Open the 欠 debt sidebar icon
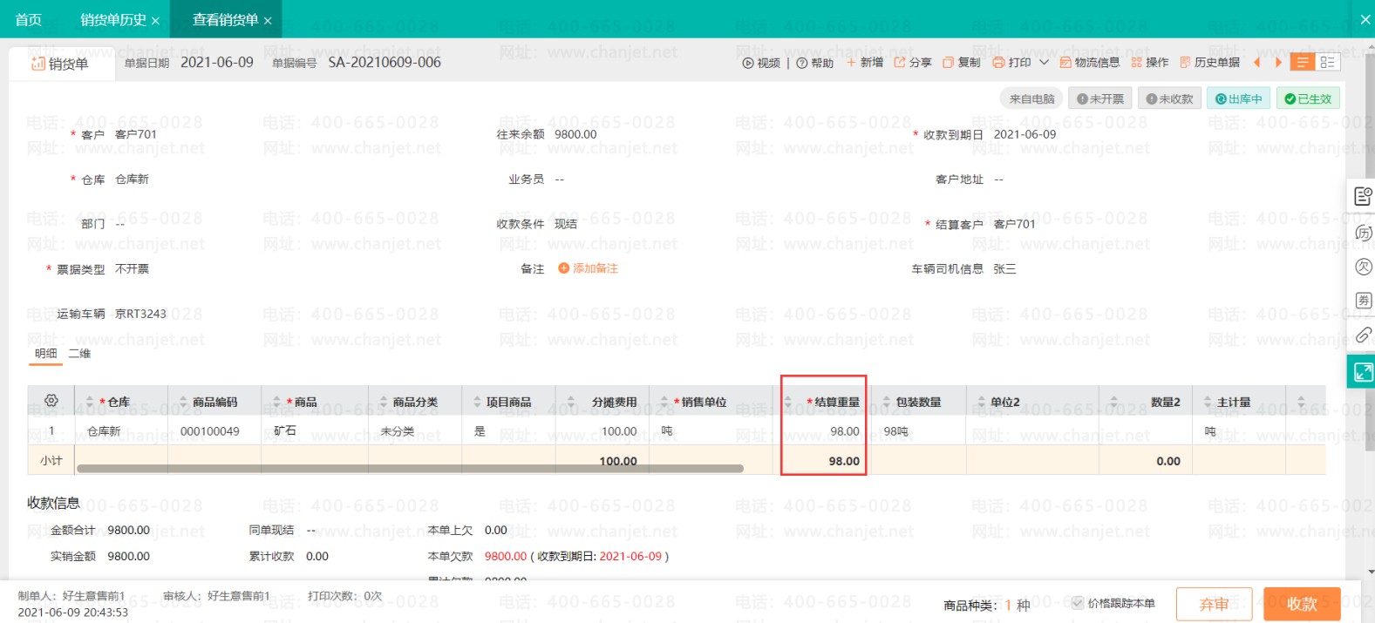Screen dimensions: 1375x623 tap(1363, 267)
